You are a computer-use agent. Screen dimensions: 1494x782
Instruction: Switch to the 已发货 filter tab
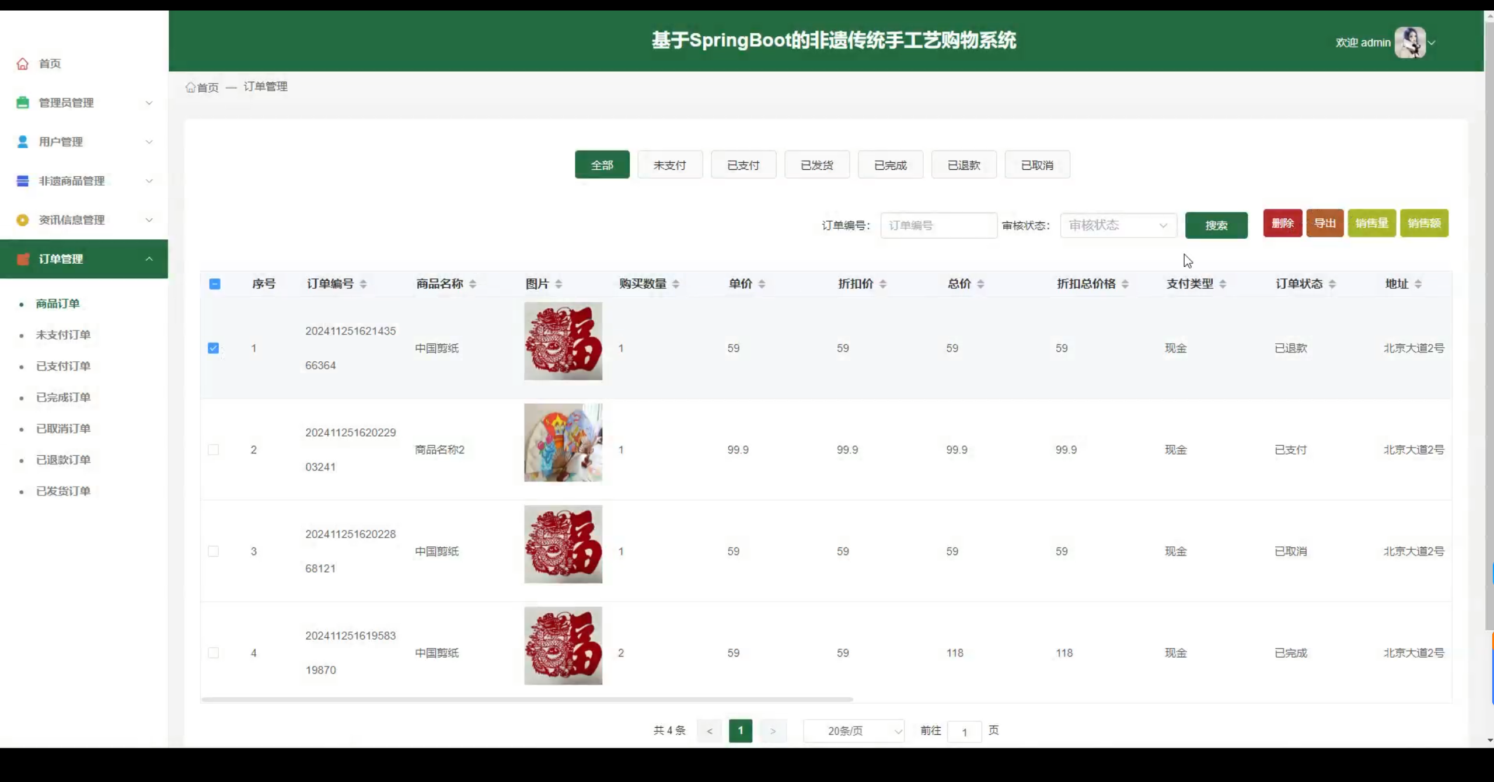(x=816, y=165)
